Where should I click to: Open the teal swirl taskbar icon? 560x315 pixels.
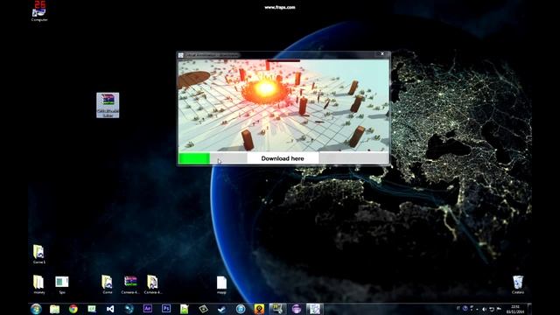pos(129,309)
